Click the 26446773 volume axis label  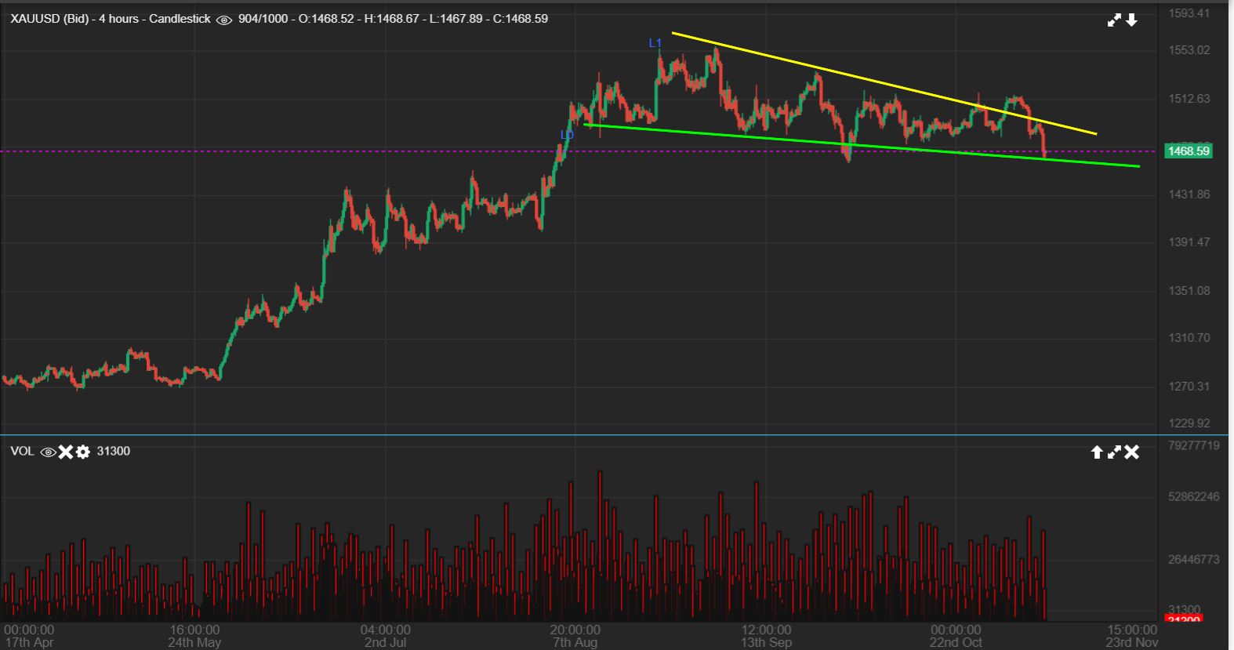click(1193, 560)
